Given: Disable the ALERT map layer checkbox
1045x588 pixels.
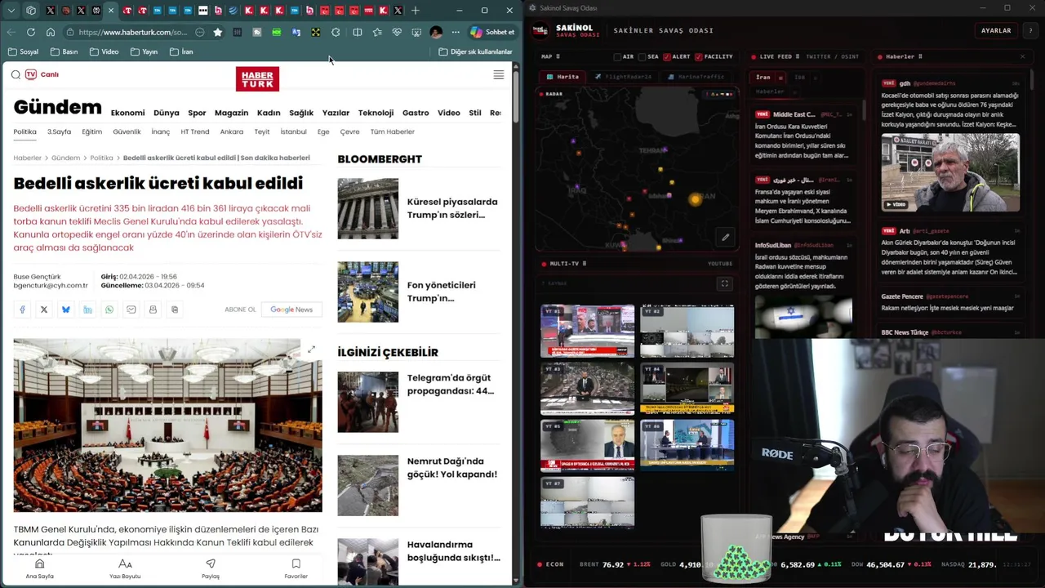Looking at the screenshot, I should coord(667,56).
